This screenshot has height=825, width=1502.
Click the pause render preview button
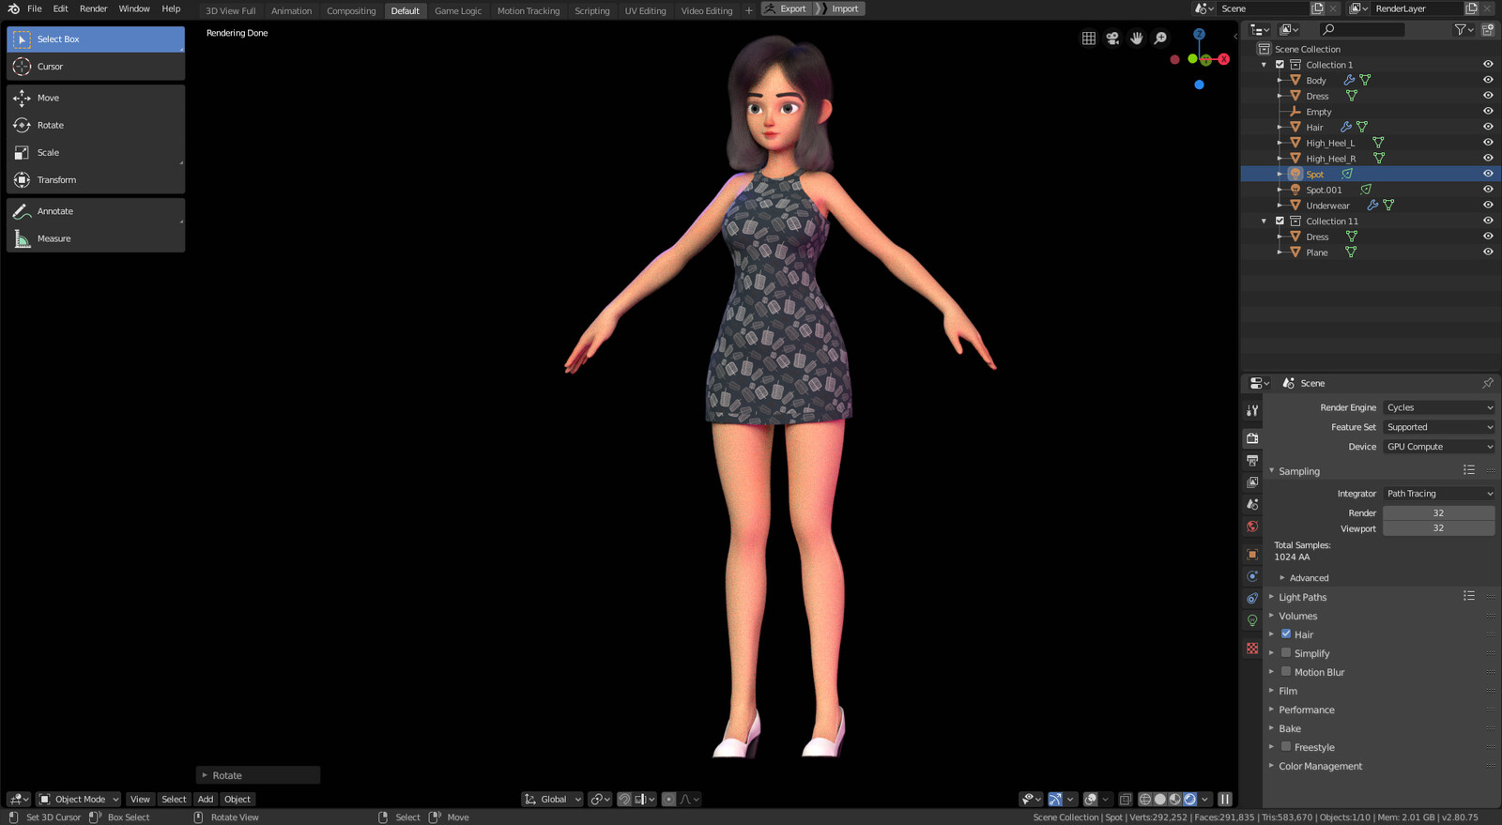coord(1225,800)
